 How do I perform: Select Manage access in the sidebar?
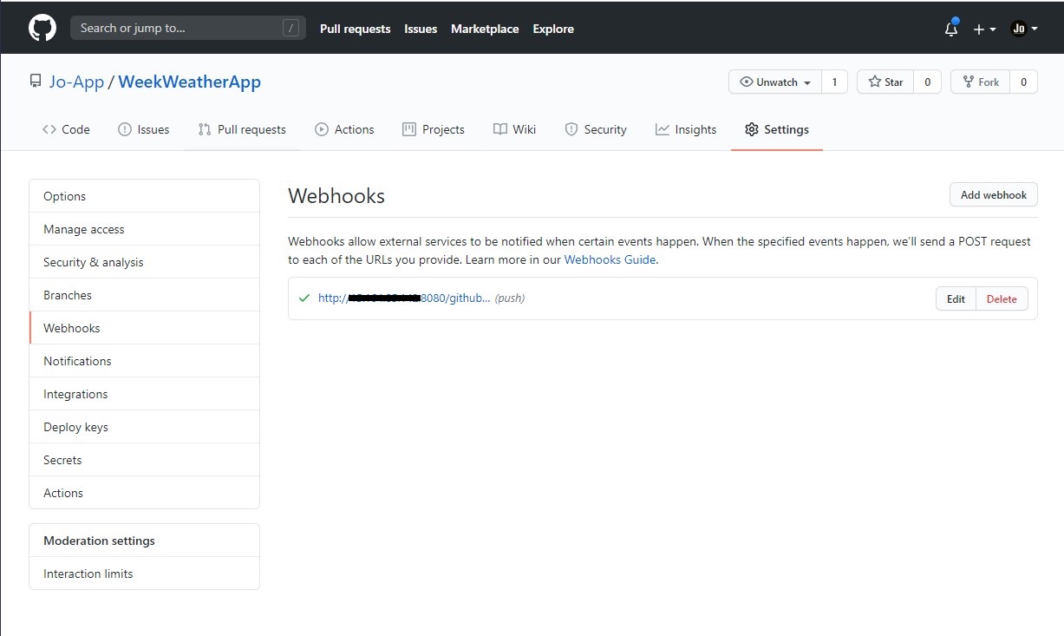(144, 229)
